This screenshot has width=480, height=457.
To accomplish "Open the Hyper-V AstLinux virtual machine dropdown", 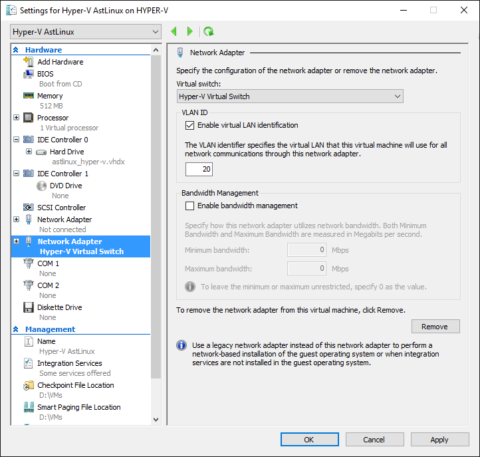I will (86, 32).
